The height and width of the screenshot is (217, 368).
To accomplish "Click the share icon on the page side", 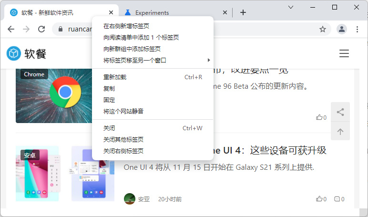I will click(x=340, y=112).
